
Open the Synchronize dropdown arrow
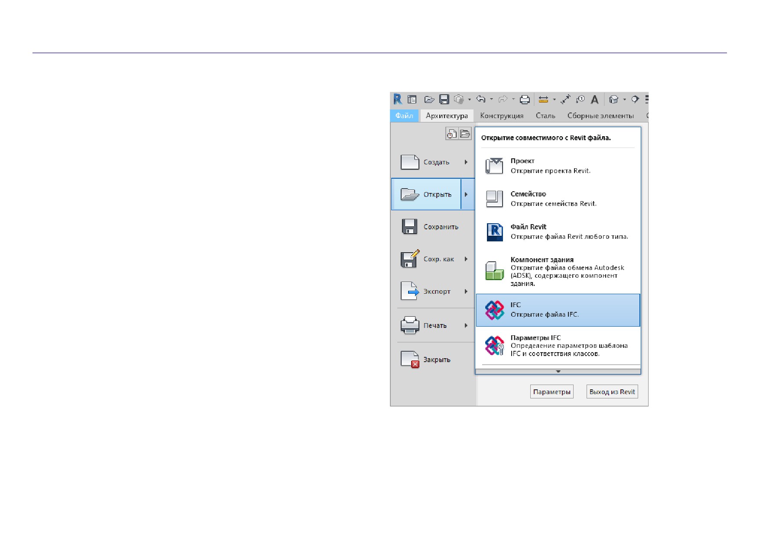coord(470,99)
